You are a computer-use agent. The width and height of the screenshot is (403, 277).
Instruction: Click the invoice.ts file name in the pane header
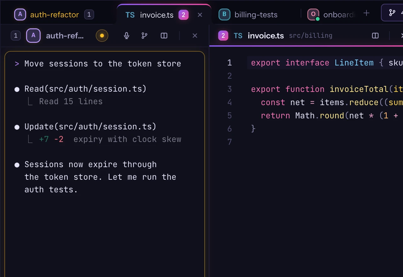tap(266, 36)
